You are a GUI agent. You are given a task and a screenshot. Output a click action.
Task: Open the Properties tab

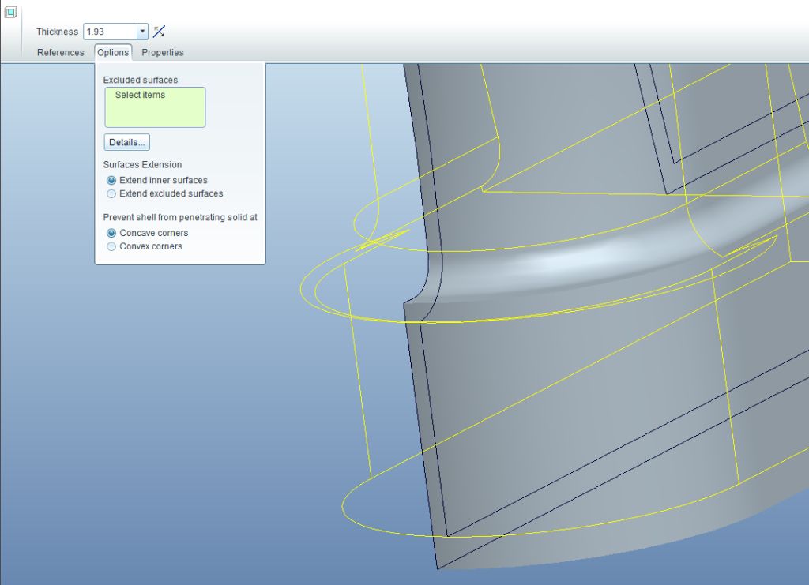tap(163, 53)
